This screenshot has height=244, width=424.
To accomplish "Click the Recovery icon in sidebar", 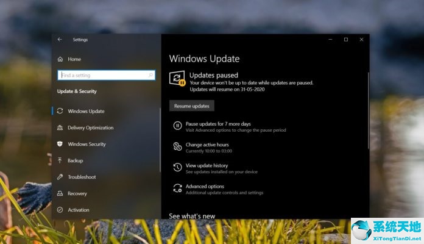I will [x=60, y=193].
